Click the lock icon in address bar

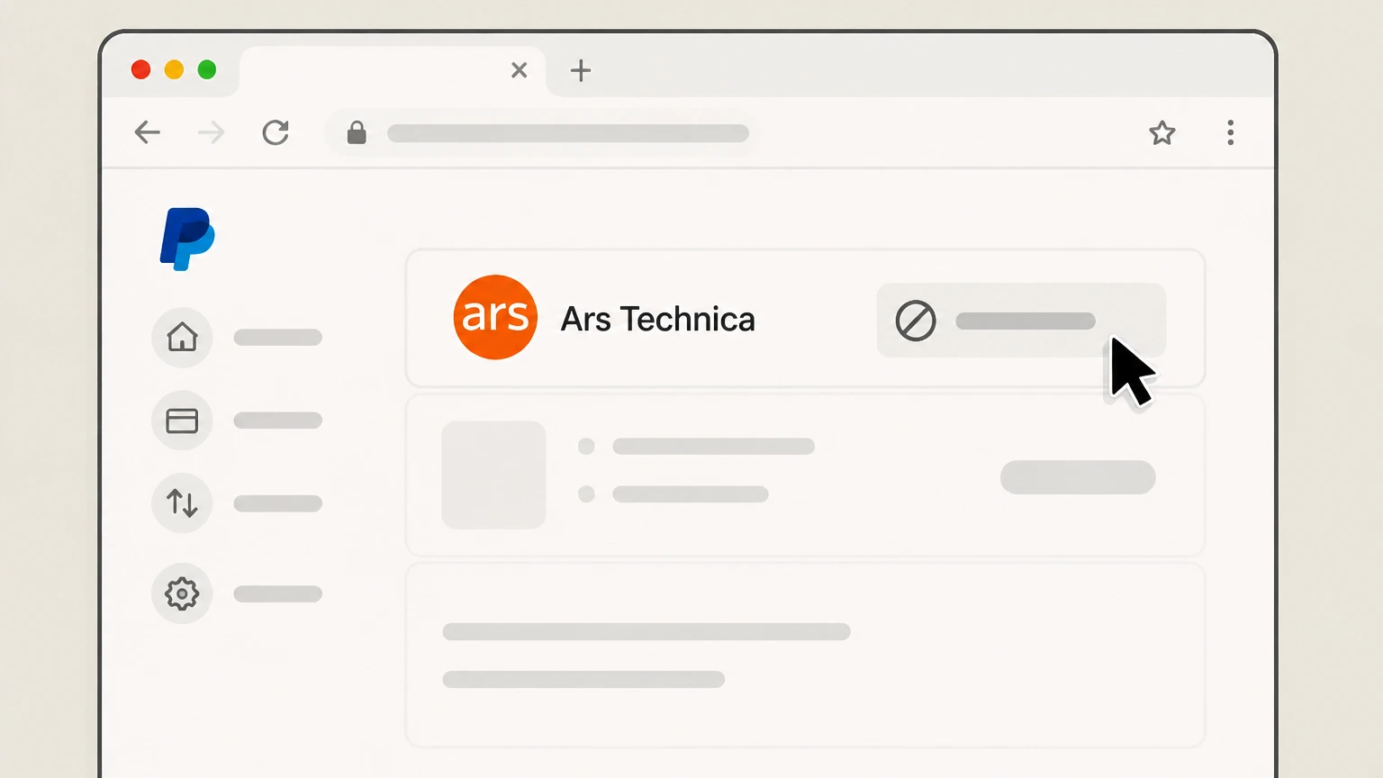pos(357,133)
